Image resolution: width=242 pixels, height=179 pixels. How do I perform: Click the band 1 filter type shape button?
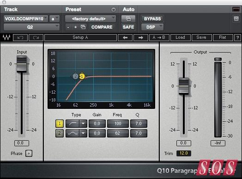pyautogui.click(x=73, y=124)
